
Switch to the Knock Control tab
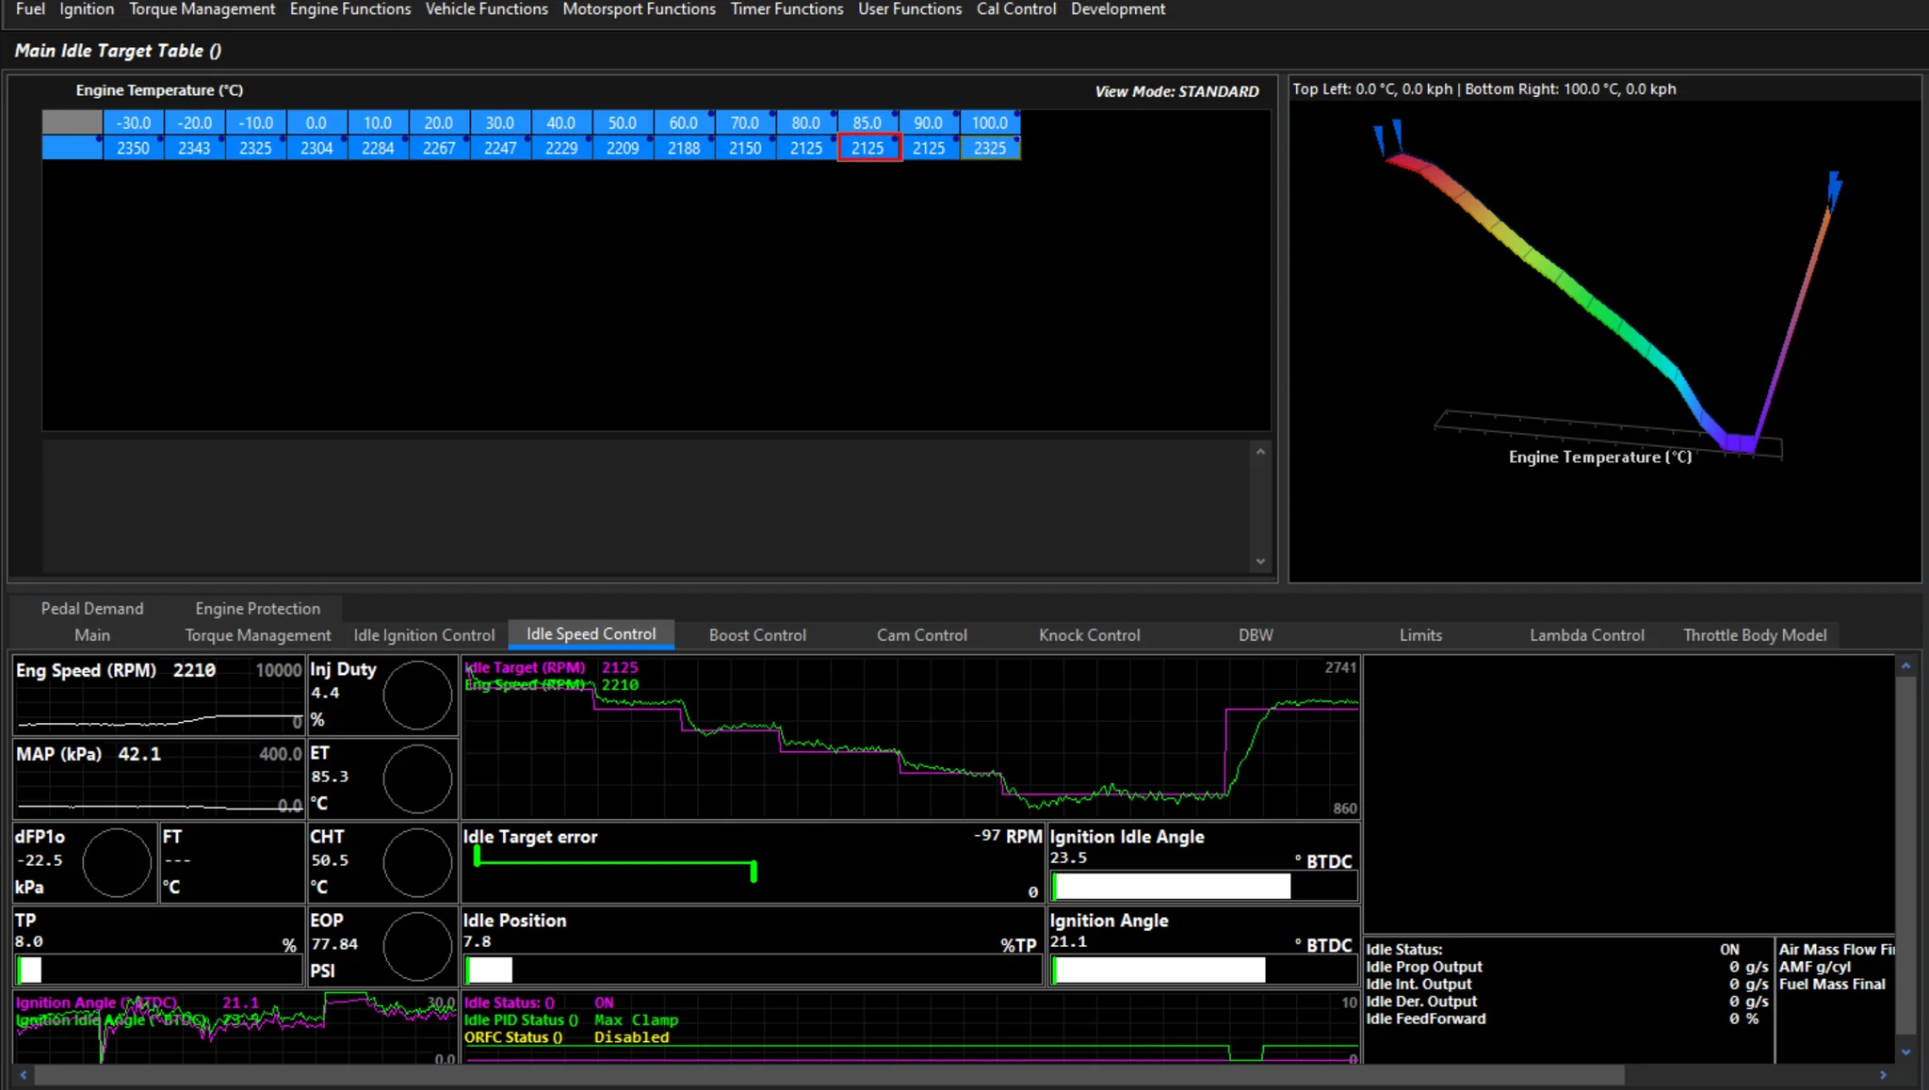pos(1089,635)
